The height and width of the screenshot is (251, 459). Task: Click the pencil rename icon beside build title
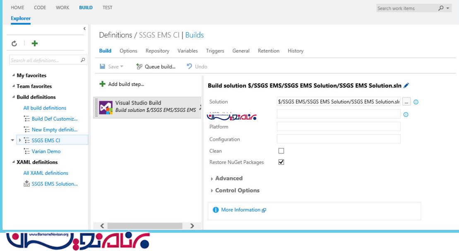[406, 85]
